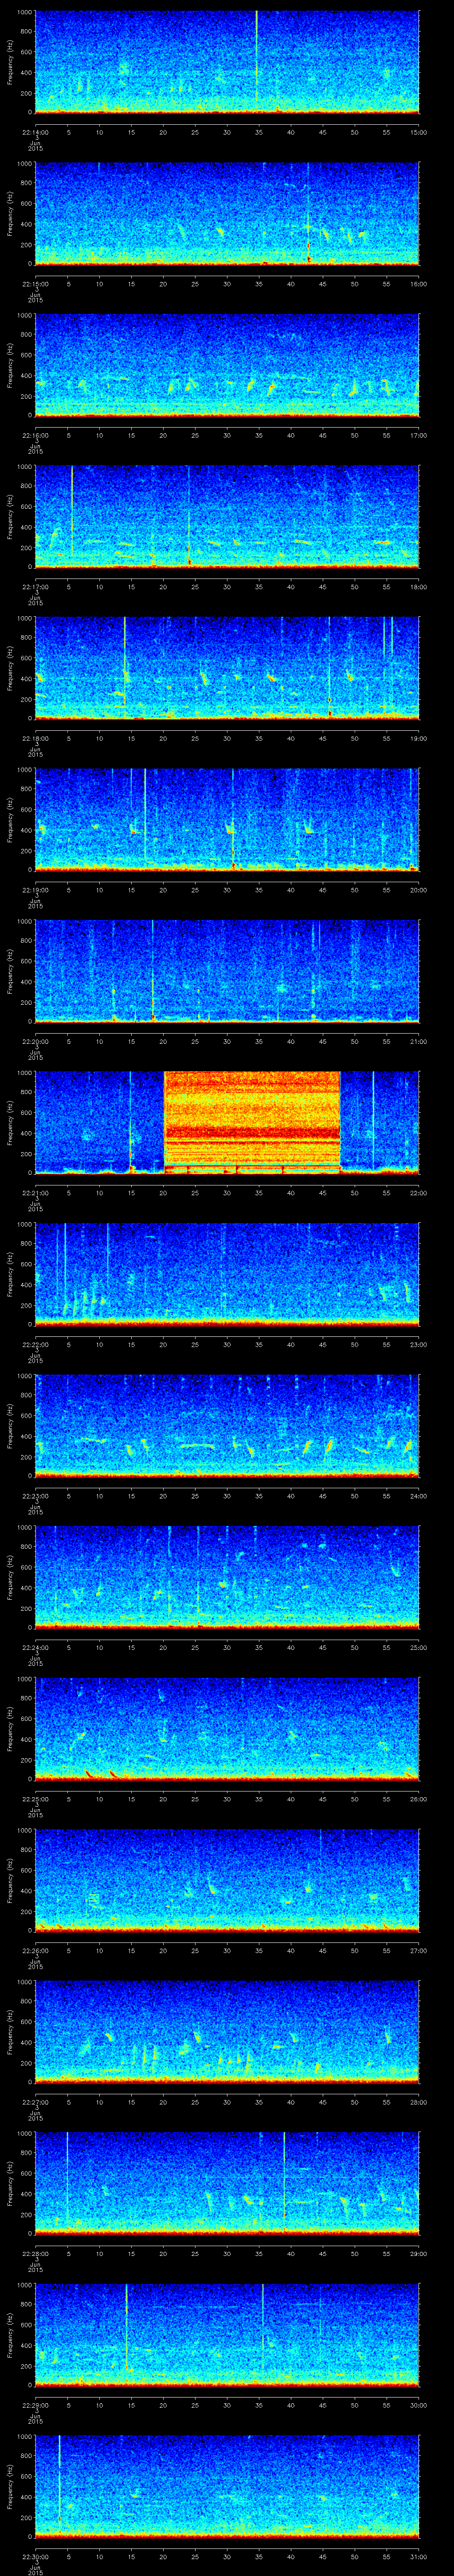Image resolution: width=454 pixels, height=2576 pixels.
Task: Click the 31:00 end label of last panel
Action: click(418, 2556)
